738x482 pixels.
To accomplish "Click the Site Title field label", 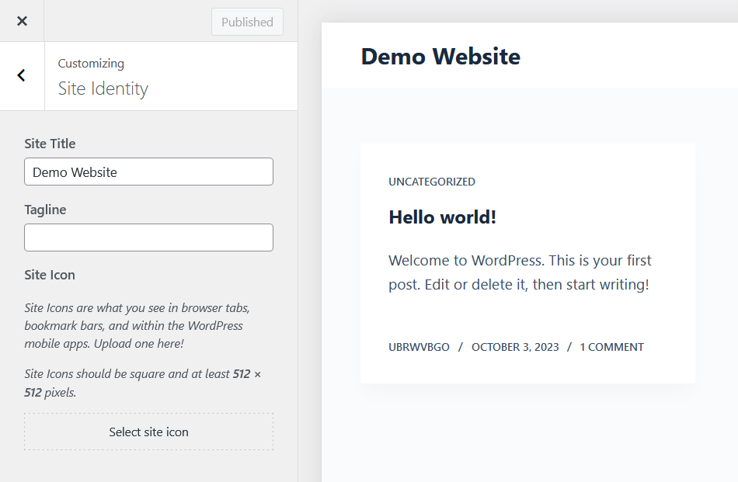I will pyautogui.click(x=50, y=144).
